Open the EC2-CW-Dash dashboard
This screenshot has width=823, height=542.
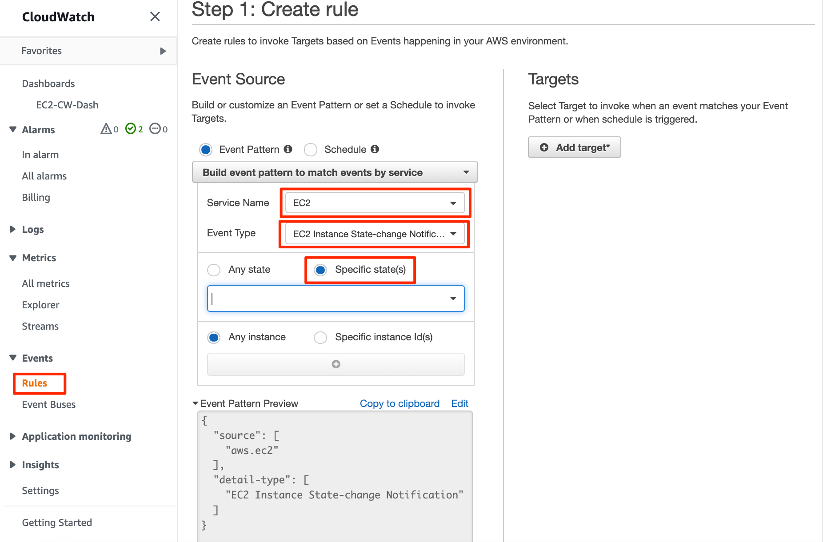coord(67,105)
